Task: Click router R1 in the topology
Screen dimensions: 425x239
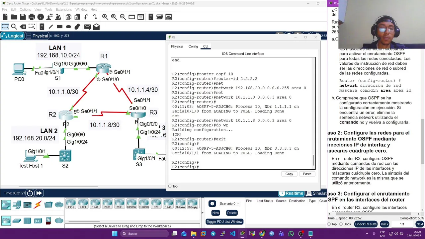Action: point(104,68)
